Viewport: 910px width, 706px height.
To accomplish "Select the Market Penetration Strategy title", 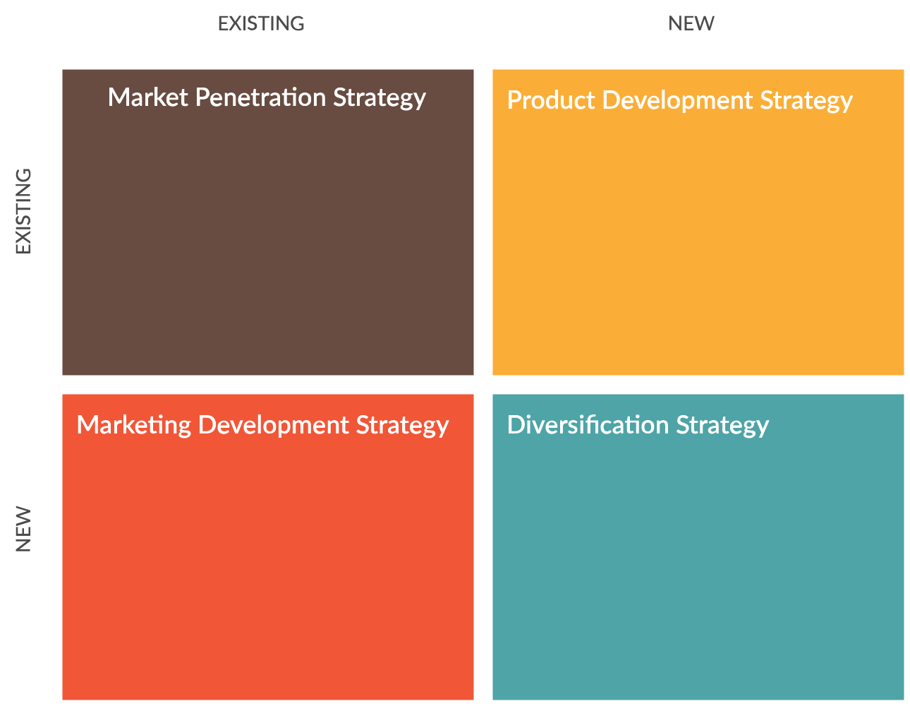I will pyautogui.click(x=267, y=97).
